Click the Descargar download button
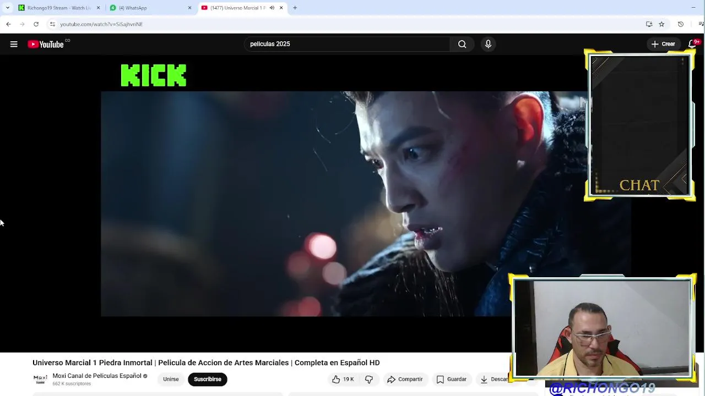The image size is (705, 396). 494,379
